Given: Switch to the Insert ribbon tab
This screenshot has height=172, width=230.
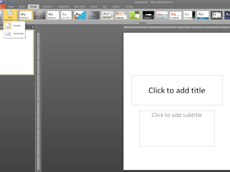Looking at the screenshot, I should (x=22, y=7).
